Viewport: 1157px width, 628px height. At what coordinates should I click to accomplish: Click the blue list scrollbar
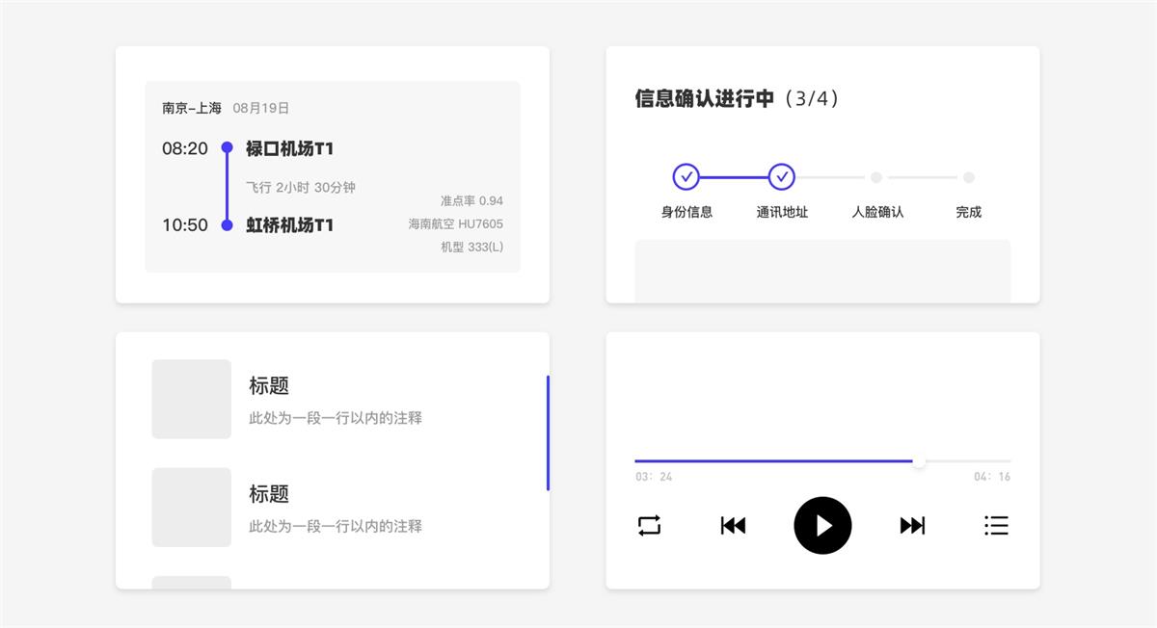548,432
